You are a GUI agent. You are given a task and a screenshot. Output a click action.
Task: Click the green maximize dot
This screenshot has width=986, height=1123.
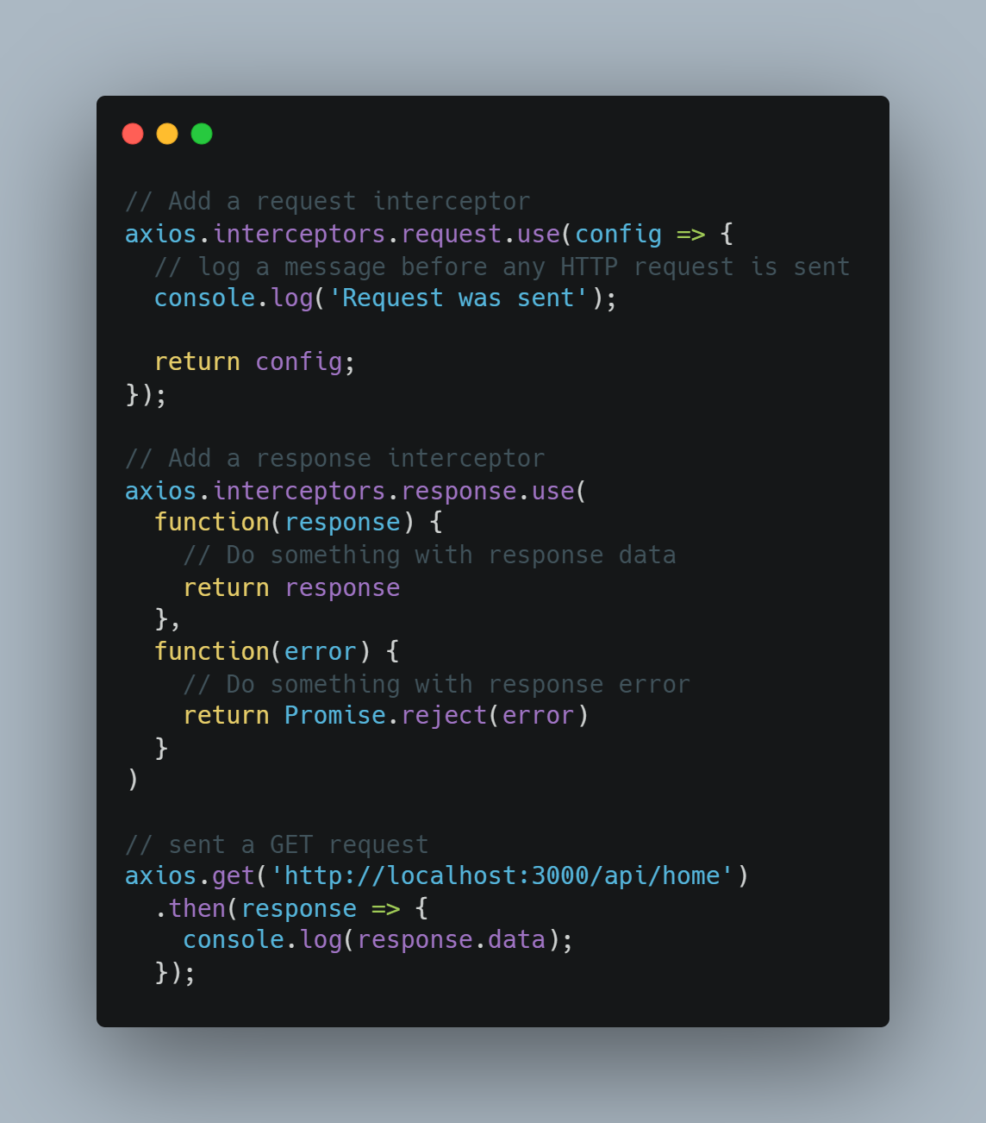(202, 134)
